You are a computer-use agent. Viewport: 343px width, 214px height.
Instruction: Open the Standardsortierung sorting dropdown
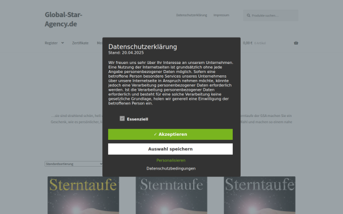74,164
